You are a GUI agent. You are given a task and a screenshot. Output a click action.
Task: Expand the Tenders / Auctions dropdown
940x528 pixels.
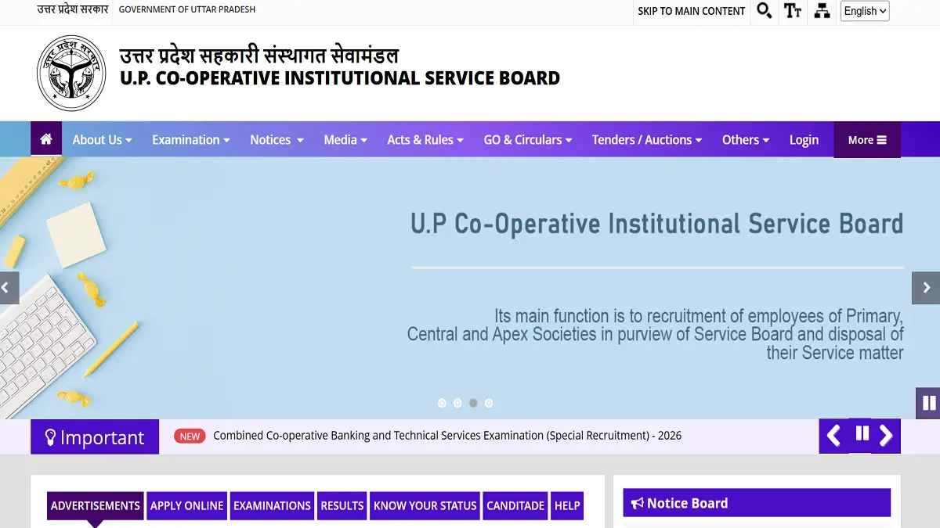click(646, 139)
